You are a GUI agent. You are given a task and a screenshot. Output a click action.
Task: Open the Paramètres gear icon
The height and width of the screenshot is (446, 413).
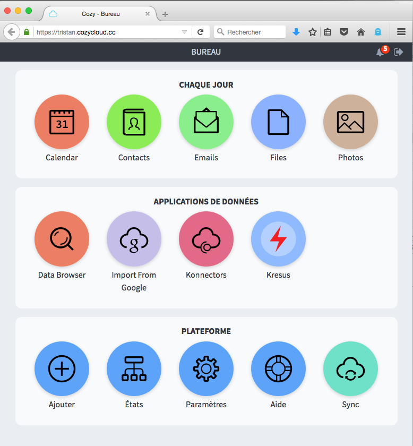[206, 368]
